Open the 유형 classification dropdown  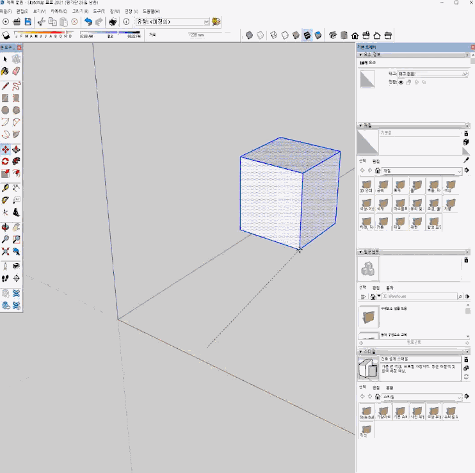pyautogui.click(x=206, y=22)
